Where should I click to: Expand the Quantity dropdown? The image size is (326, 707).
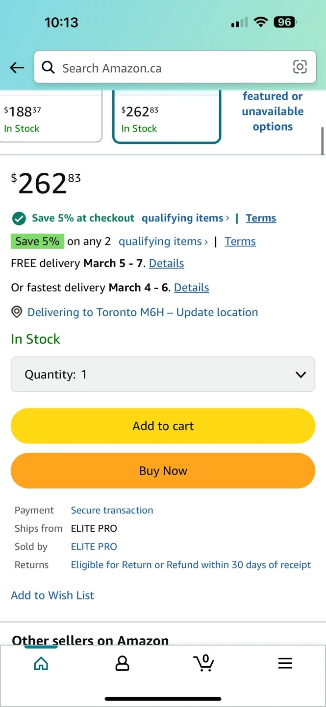pyautogui.click(x=163, y=375)
